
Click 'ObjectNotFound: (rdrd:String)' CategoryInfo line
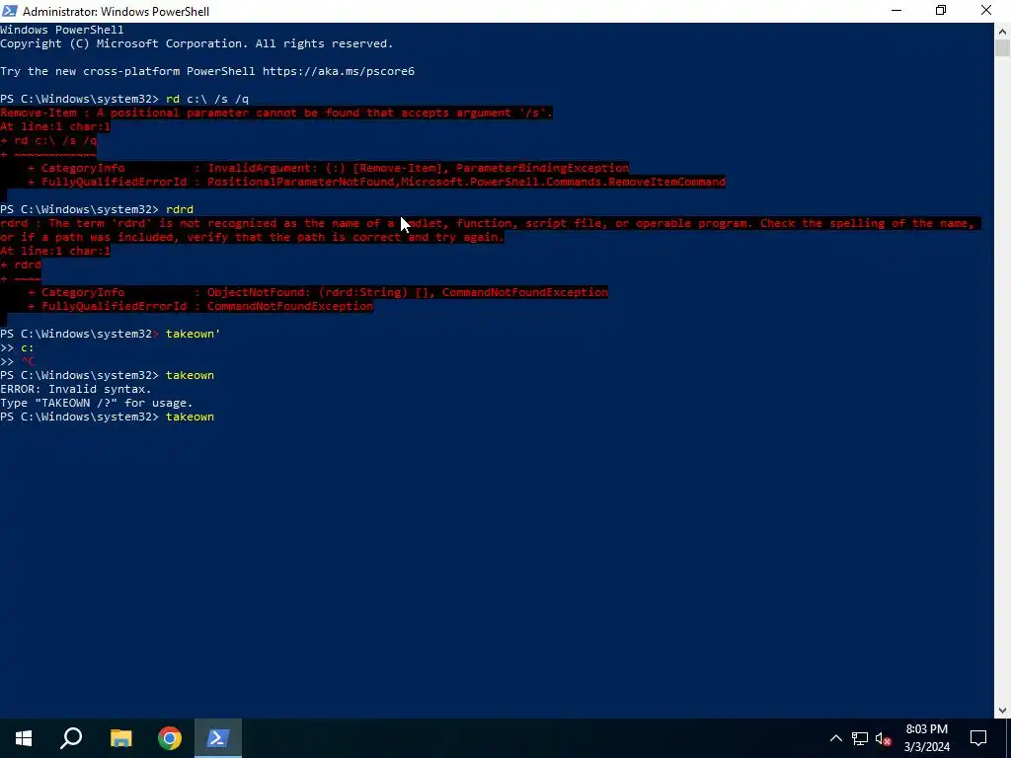click(x=318, y=292)
